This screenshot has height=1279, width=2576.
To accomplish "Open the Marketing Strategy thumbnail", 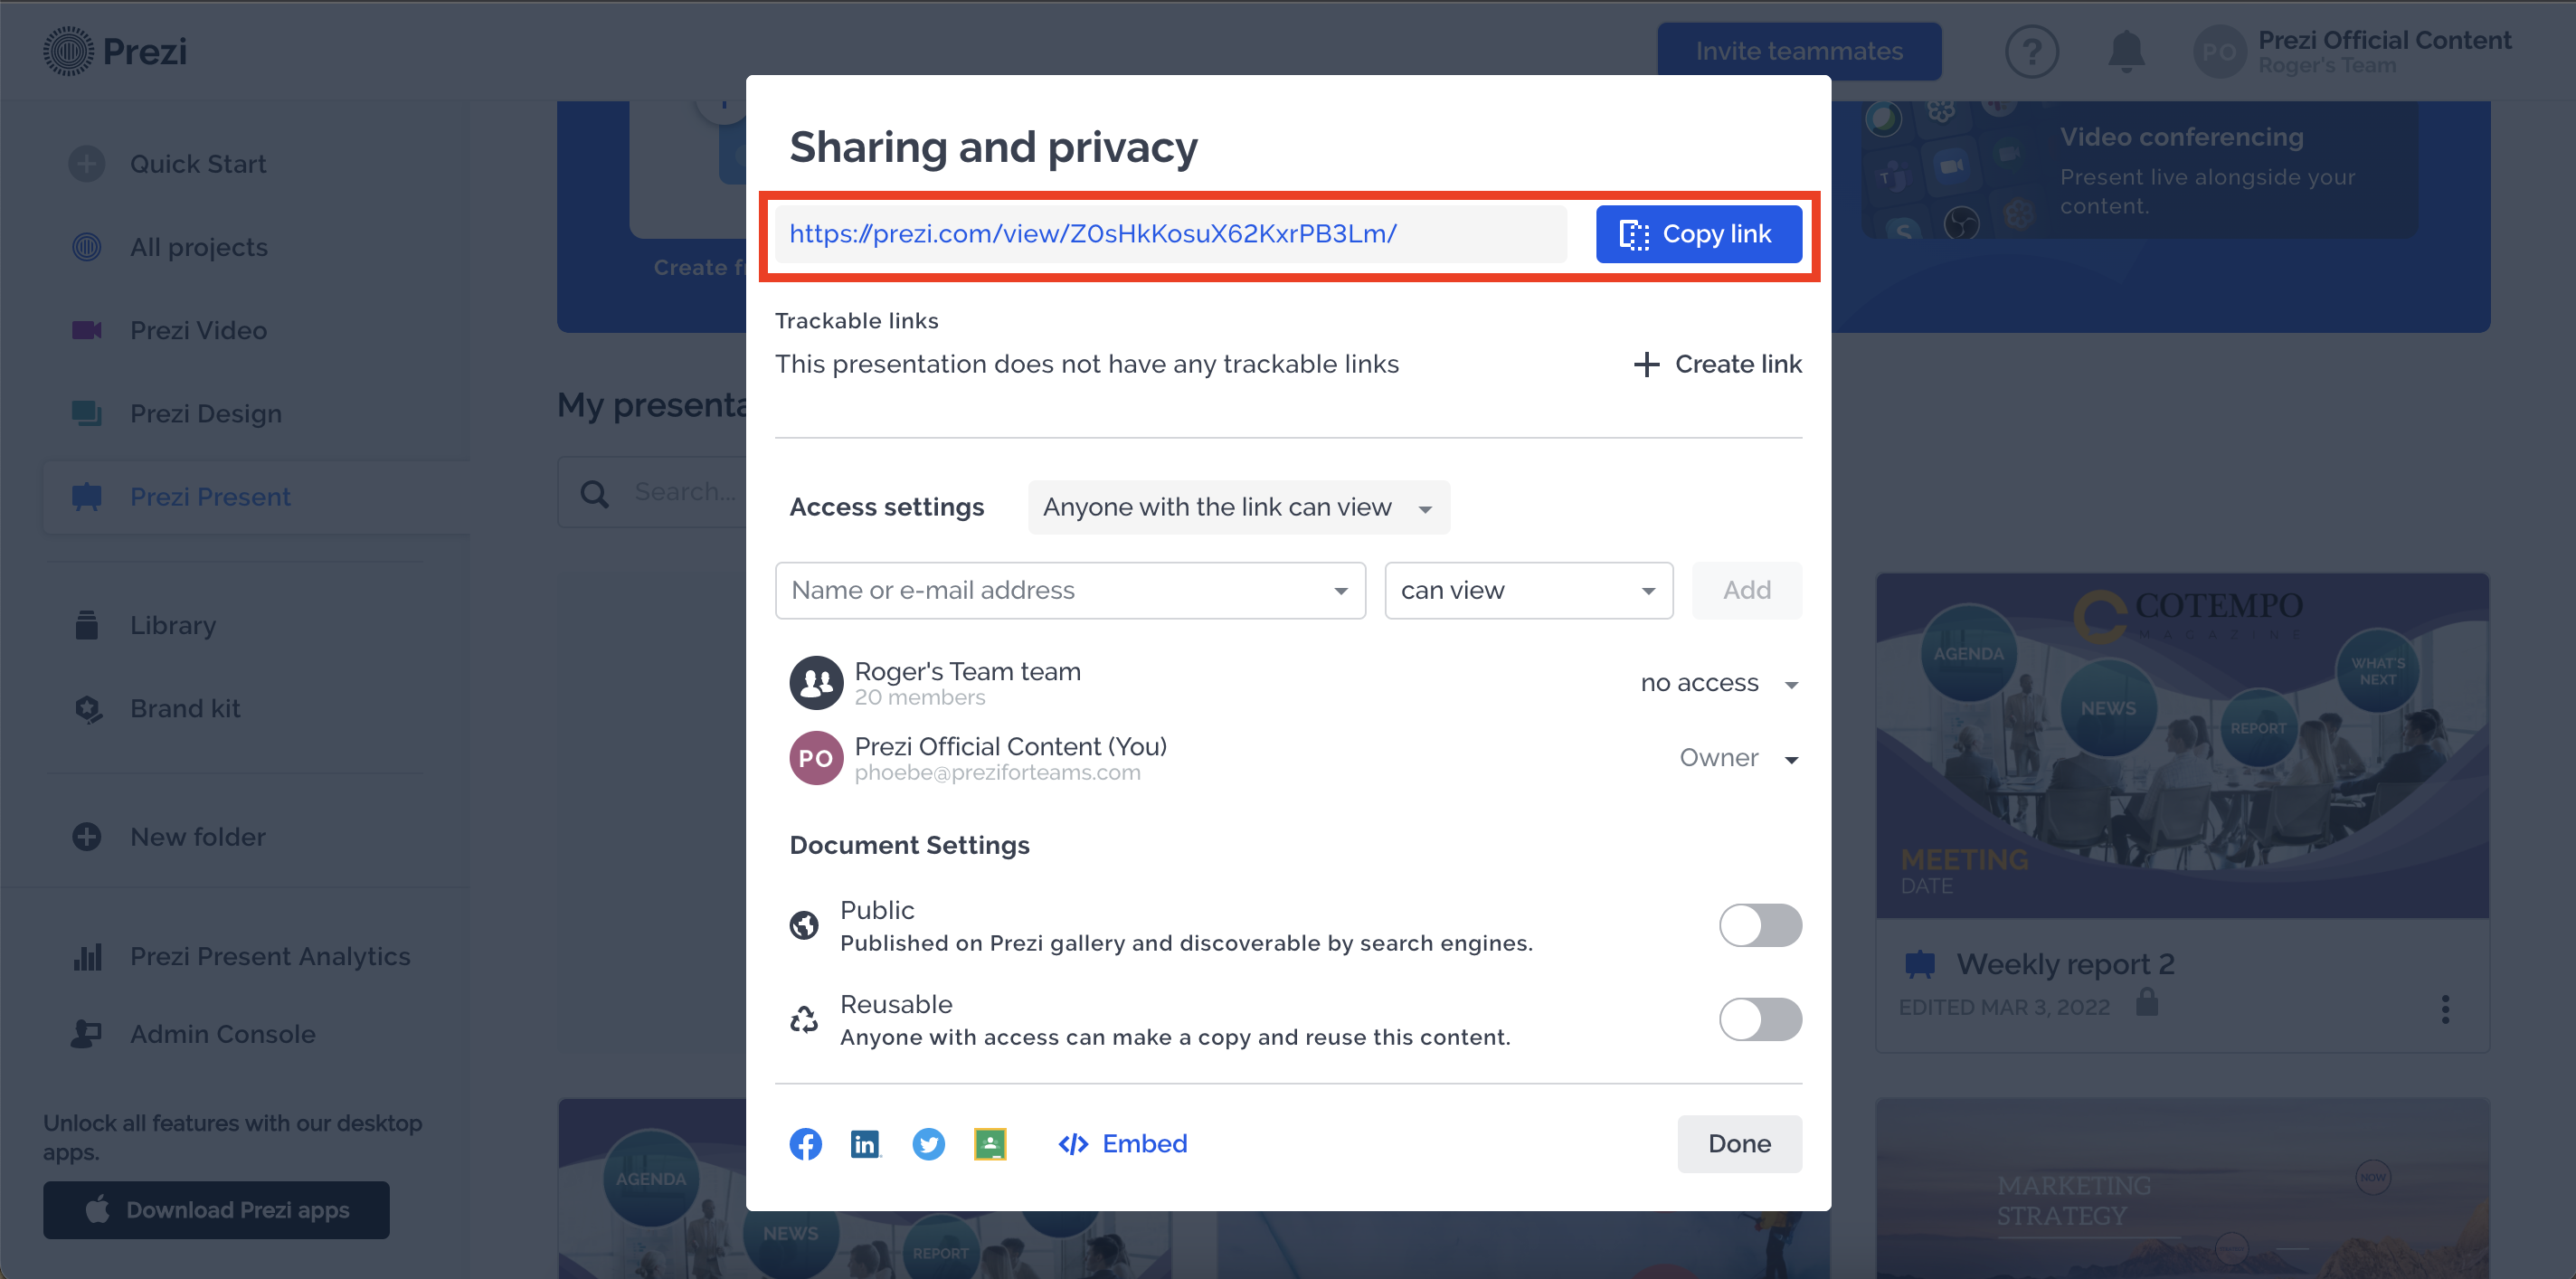I will [x=2182, y=1188].
